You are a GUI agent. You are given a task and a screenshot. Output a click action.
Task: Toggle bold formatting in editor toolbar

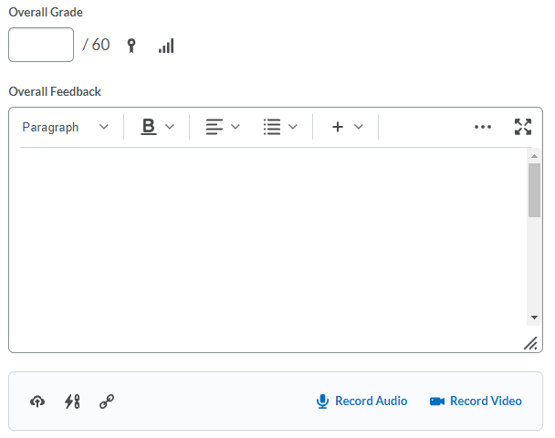pos(148,127)
